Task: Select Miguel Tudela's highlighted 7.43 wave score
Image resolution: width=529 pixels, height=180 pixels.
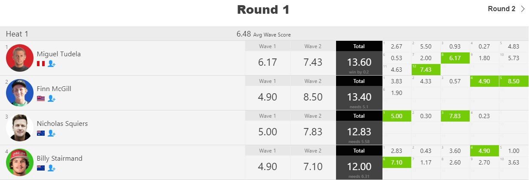Action: click(x=426, y=70)
